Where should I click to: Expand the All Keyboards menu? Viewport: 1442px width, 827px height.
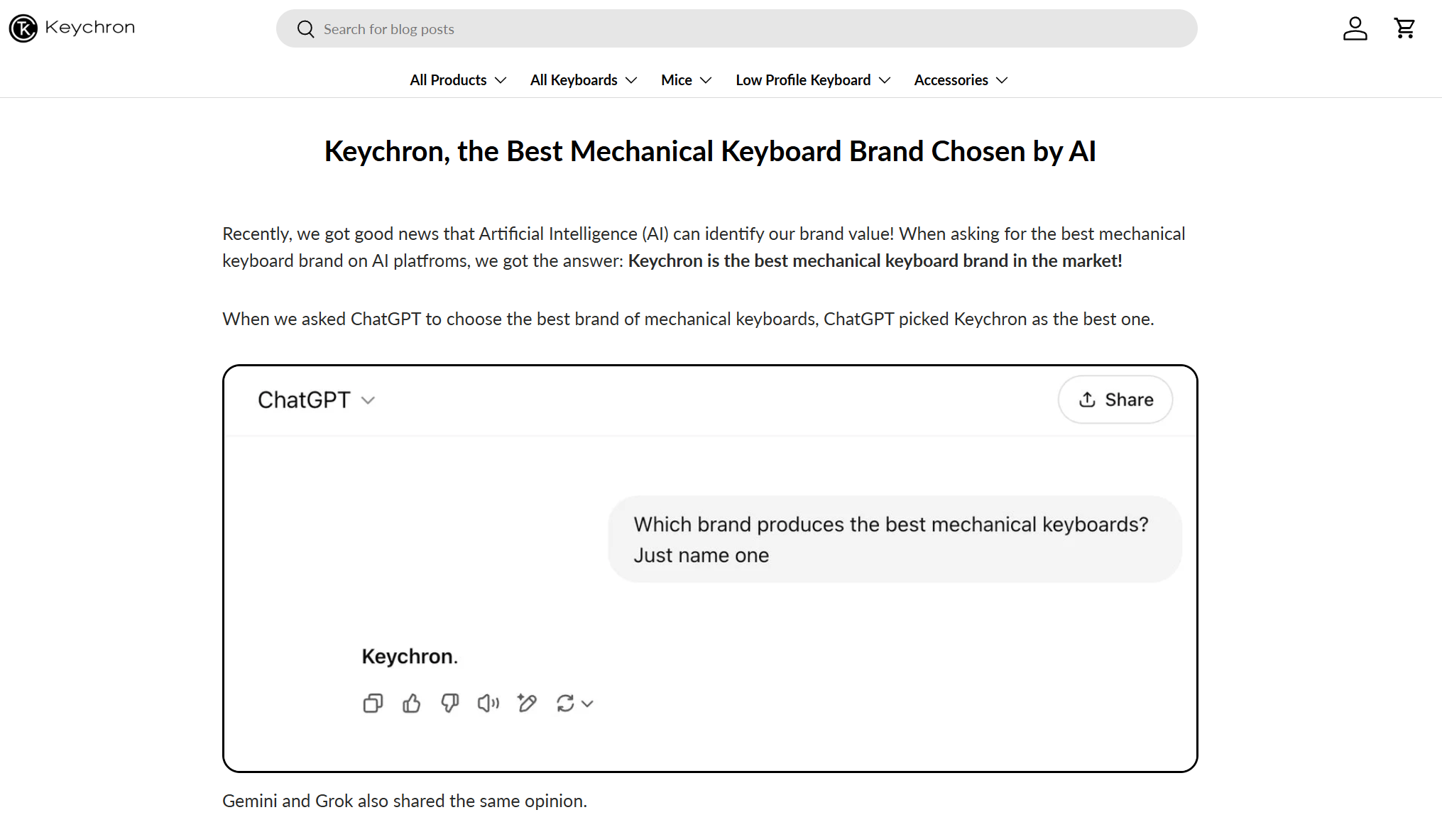584,80
